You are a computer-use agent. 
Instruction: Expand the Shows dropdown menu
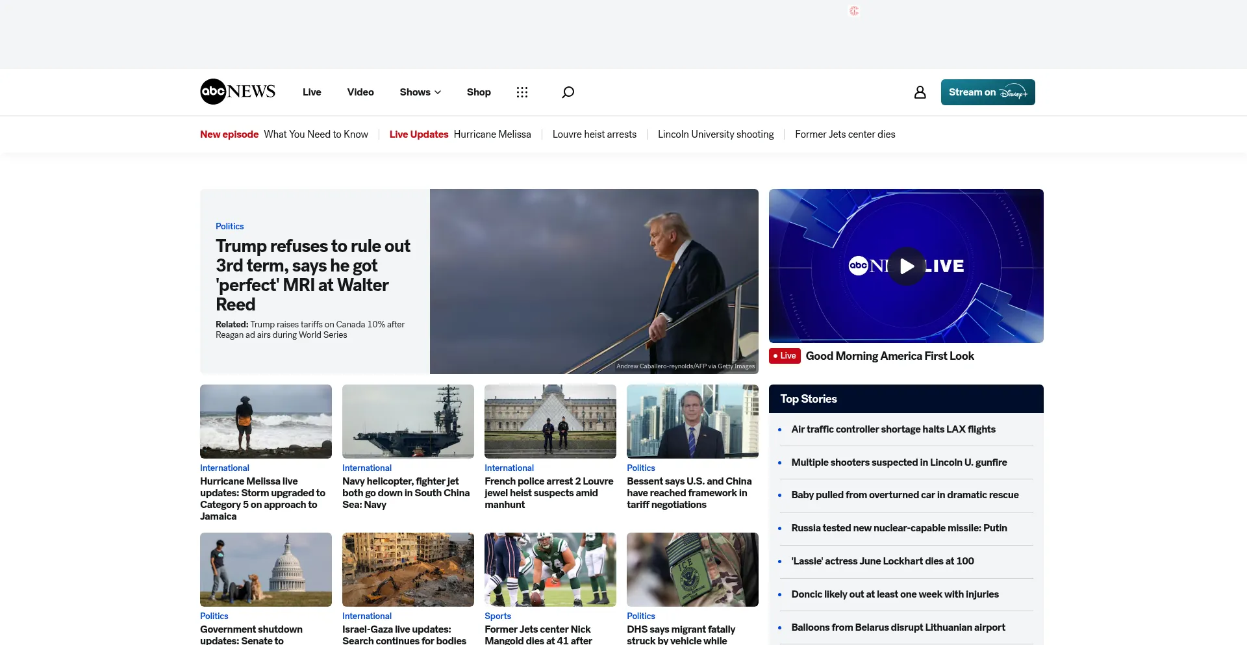(420, 92)
